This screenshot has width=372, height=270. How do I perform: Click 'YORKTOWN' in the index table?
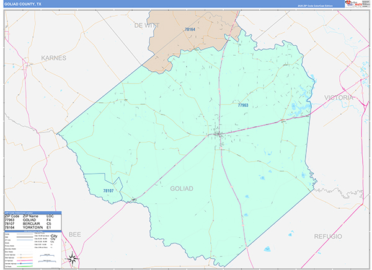point(33,227)
